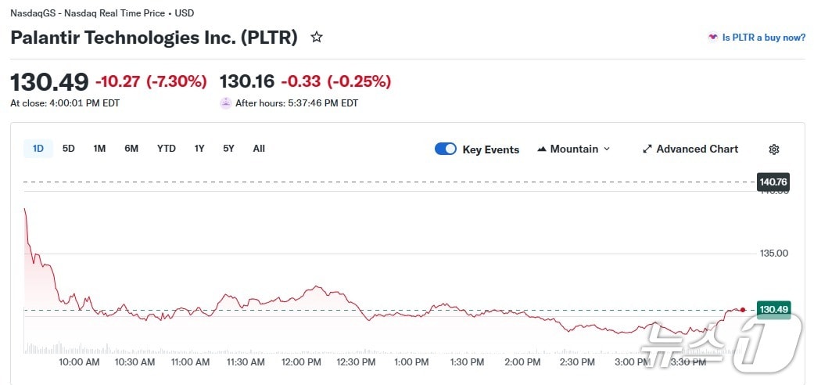Click the after hours moon icon

point(226,103)
